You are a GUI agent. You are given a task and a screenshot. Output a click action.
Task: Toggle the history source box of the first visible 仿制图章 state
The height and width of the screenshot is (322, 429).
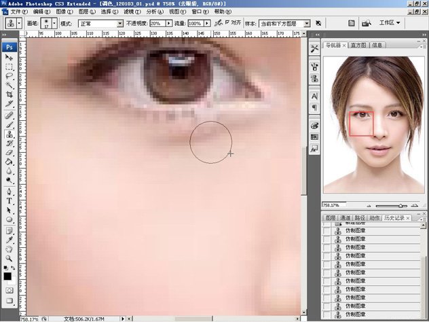click(x=327, y=232)
